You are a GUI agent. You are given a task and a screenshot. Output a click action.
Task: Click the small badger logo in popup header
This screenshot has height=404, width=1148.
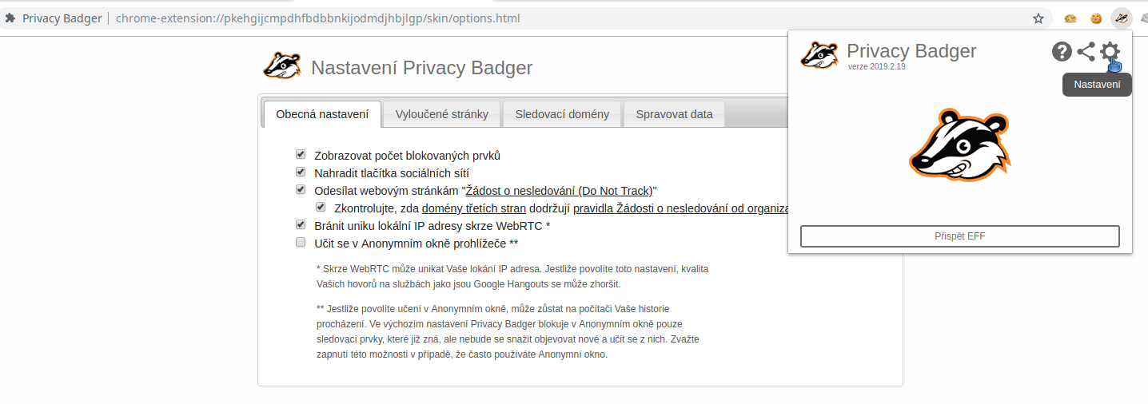click(820, 54)
